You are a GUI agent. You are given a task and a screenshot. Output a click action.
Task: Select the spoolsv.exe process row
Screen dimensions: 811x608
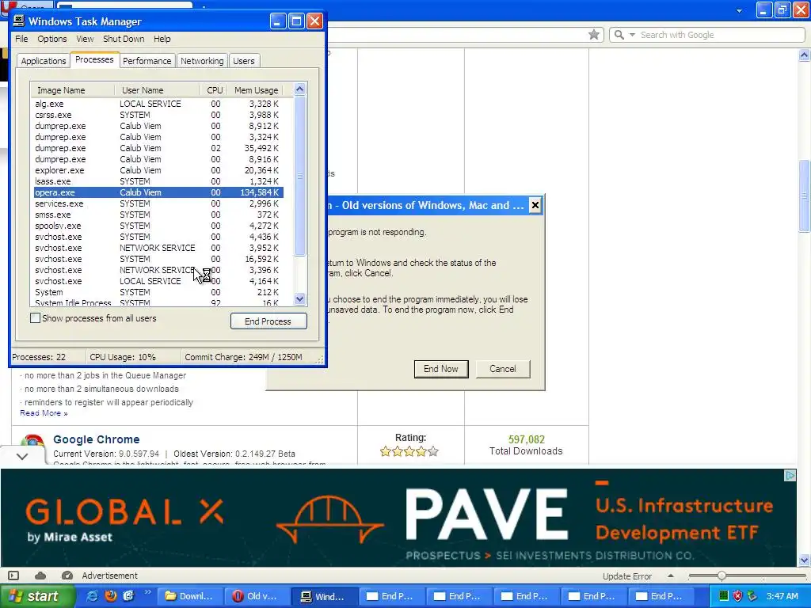tap(158, 226)
